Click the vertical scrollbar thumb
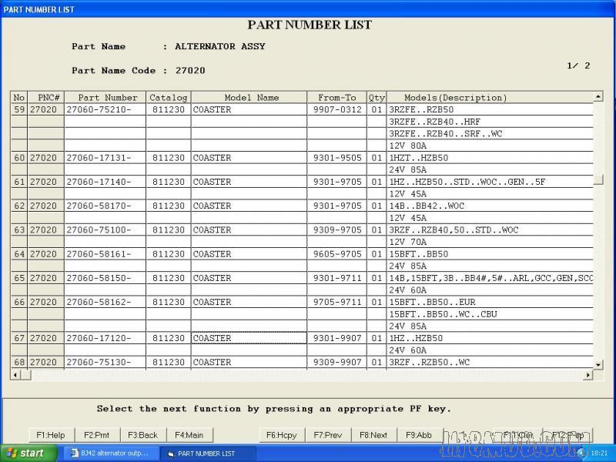The width and height of the screenshot is (616, 462). click(598, 179)
